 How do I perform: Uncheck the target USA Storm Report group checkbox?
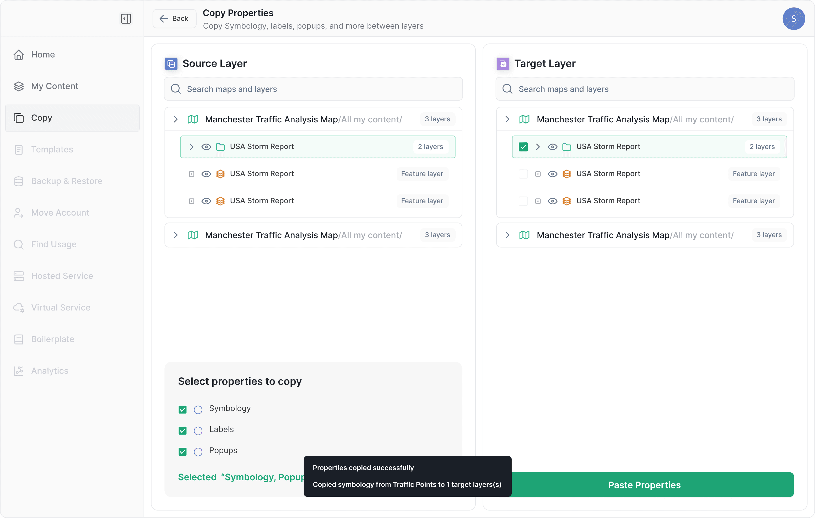coord(523,146)
